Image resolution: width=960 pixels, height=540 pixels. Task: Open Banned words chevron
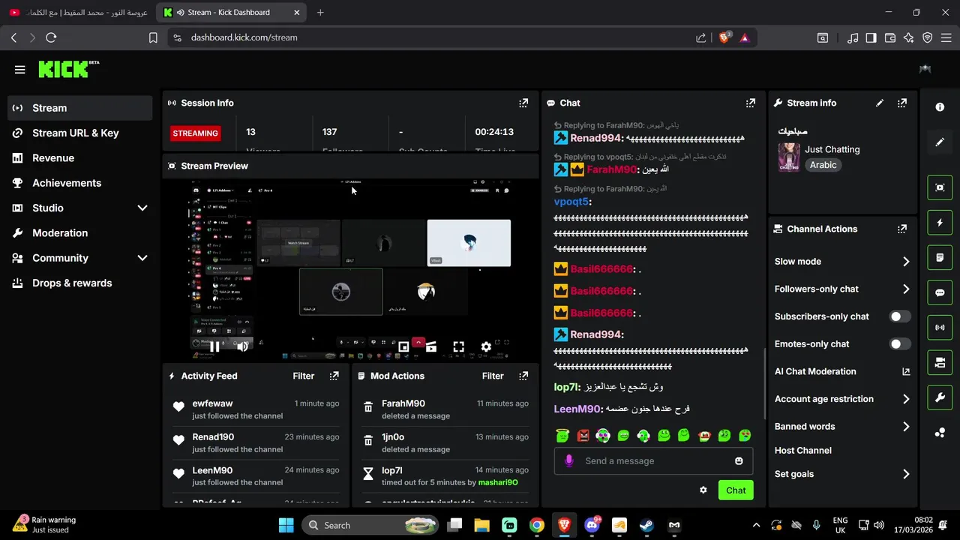click(906, 427)
